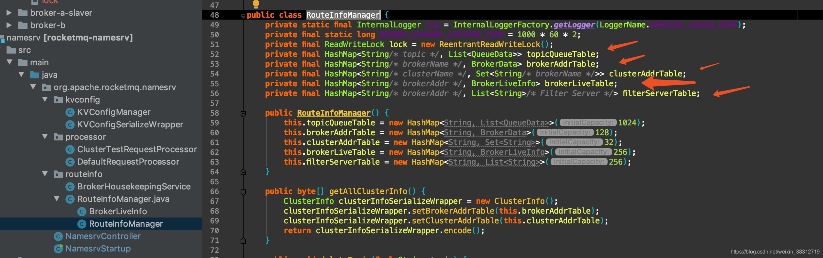Expand the broker-b folder
Viewport: 823px width, 258px height.
coord(9,25)
